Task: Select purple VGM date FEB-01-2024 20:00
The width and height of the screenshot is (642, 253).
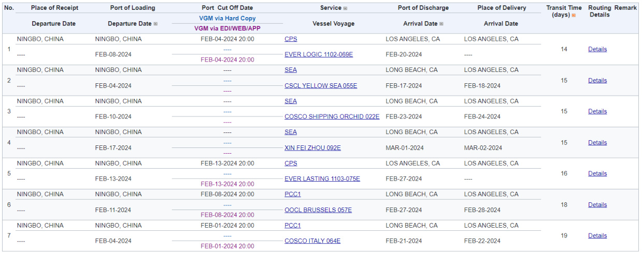Action: click(x=227, y=246)
